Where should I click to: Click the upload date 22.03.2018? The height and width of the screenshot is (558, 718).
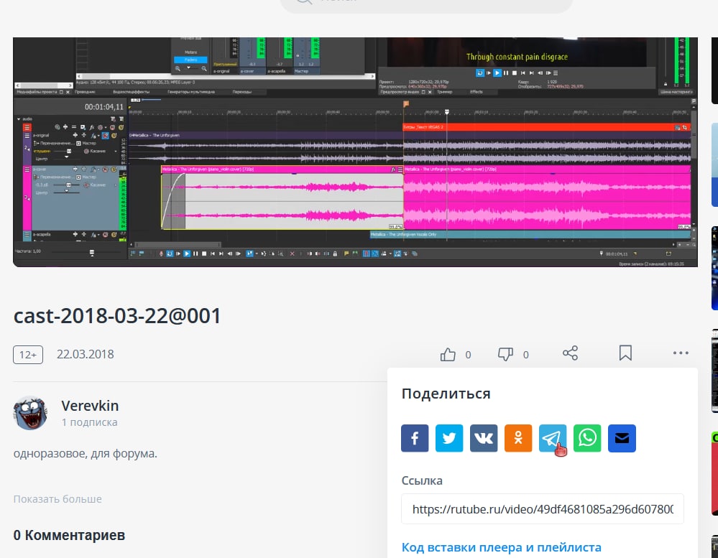click(86, 355)
